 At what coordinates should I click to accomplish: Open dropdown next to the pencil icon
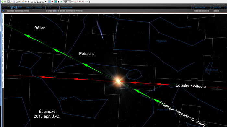pyautogui.click(x=6, y=7)
